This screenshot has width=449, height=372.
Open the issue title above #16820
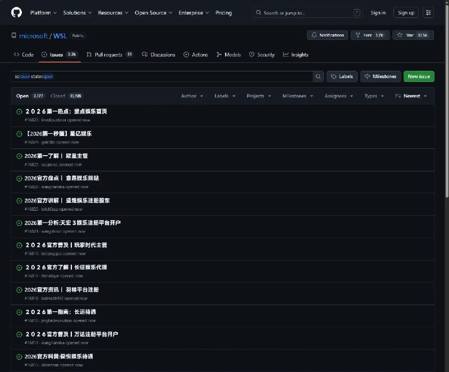click(x=67, y=201)
